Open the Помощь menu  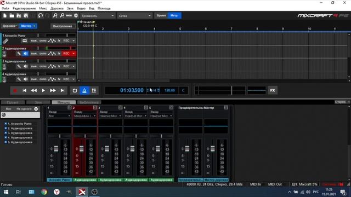pyautogui.click(x=104, y=9)
